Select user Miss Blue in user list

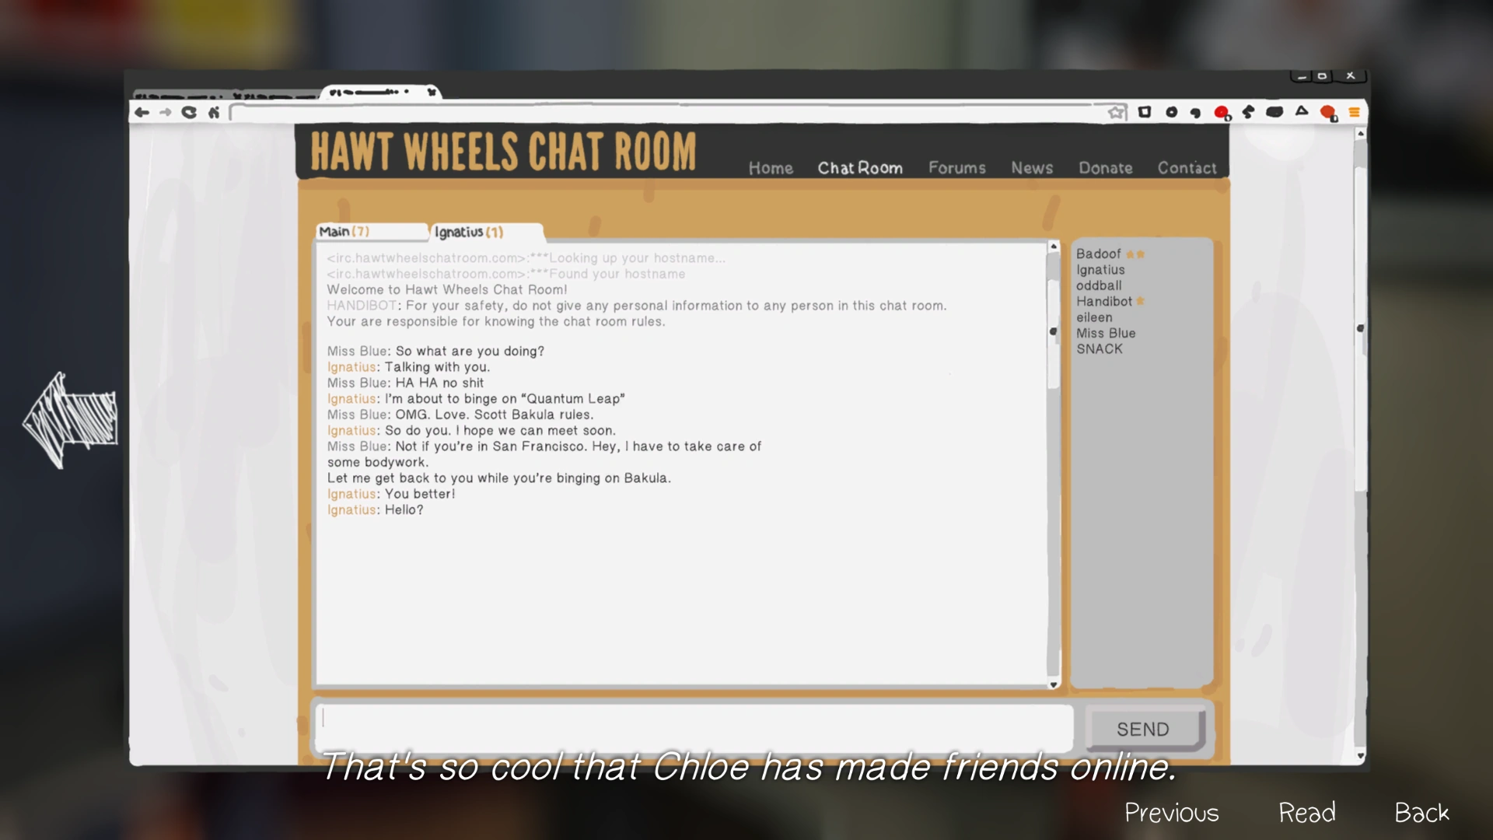1106,333
